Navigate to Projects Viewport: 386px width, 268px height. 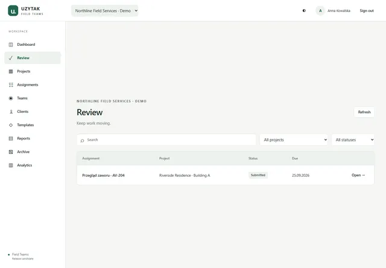33,71
